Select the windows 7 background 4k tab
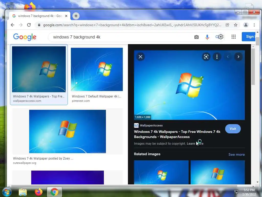Viewport: 262px width, 197px height. [39, 16]
